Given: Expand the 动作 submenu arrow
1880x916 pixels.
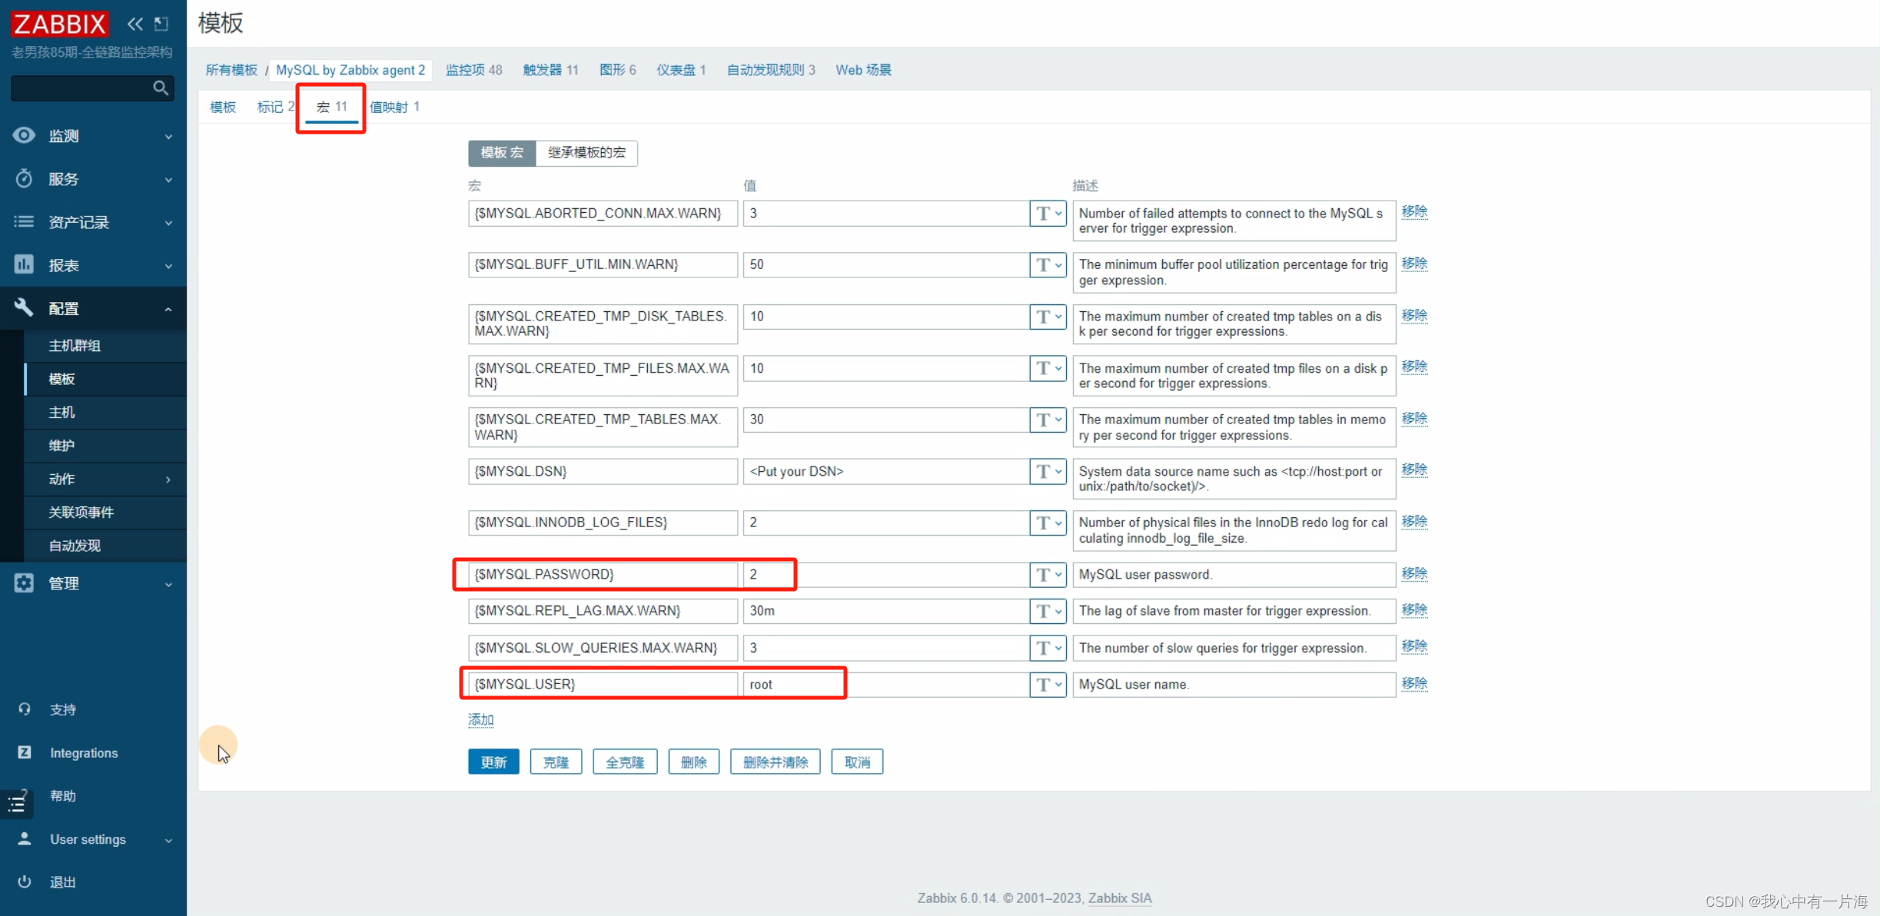Looking at the screenshot, I should coord(168,480).
